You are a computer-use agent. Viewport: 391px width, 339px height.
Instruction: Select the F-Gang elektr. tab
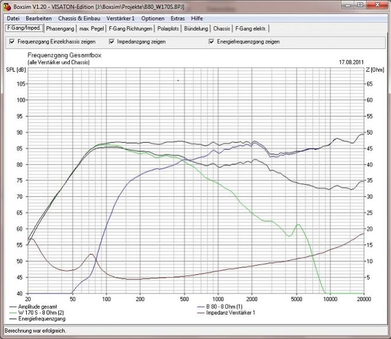[251, 29]
